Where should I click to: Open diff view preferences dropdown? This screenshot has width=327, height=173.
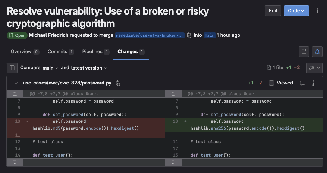click(x=314, y=68)
